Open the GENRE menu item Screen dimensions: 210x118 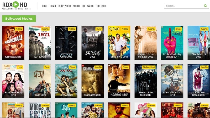coord(53,6)
